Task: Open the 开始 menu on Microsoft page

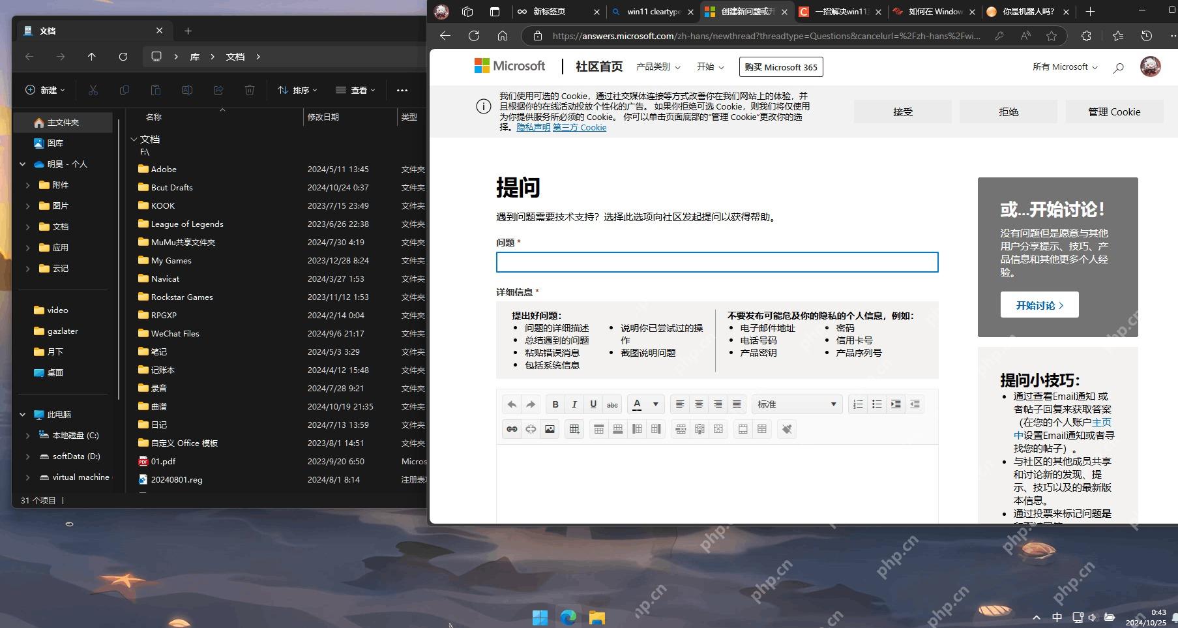Action: (x=710, y=67)
